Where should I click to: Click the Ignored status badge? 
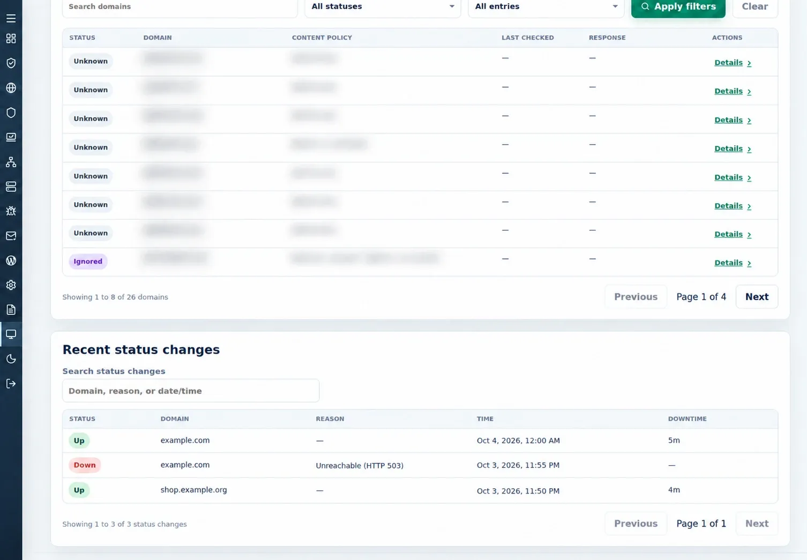click(x=88, y=262)
